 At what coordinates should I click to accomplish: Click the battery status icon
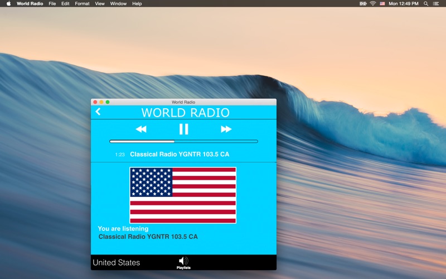coord(363,4)
